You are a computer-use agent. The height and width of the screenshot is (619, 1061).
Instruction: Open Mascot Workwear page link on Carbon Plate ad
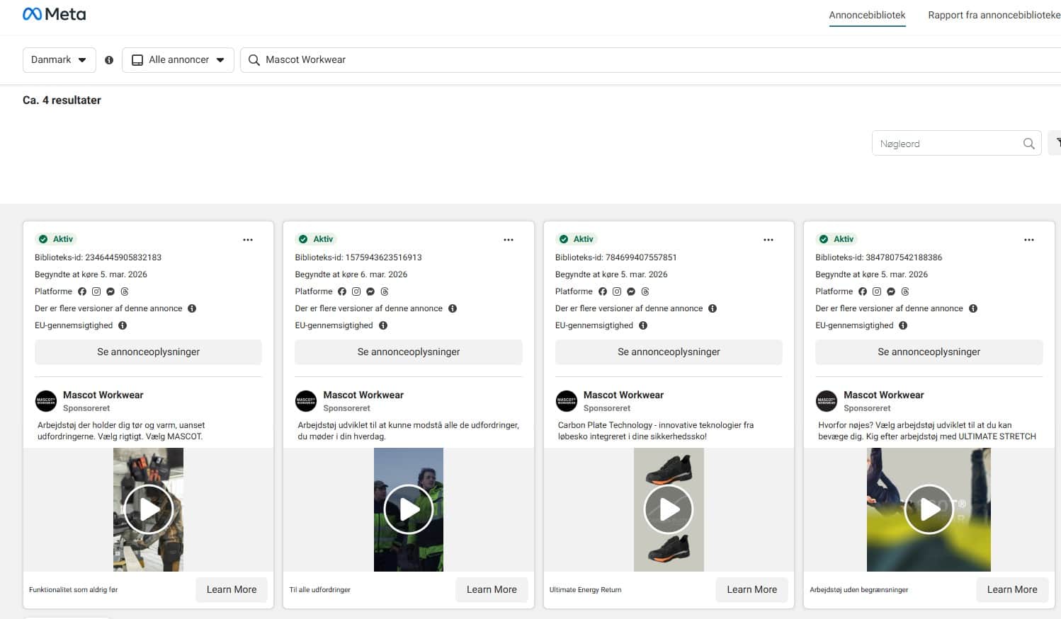point(623,395)
